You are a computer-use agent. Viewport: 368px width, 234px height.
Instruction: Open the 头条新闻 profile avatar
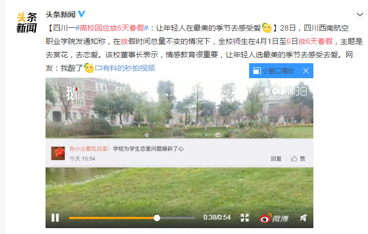(x=27, y=22)
